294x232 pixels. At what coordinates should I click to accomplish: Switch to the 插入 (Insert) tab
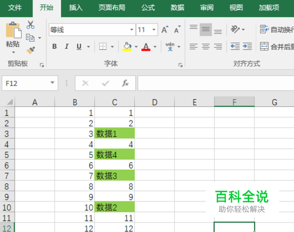(76, 8)
